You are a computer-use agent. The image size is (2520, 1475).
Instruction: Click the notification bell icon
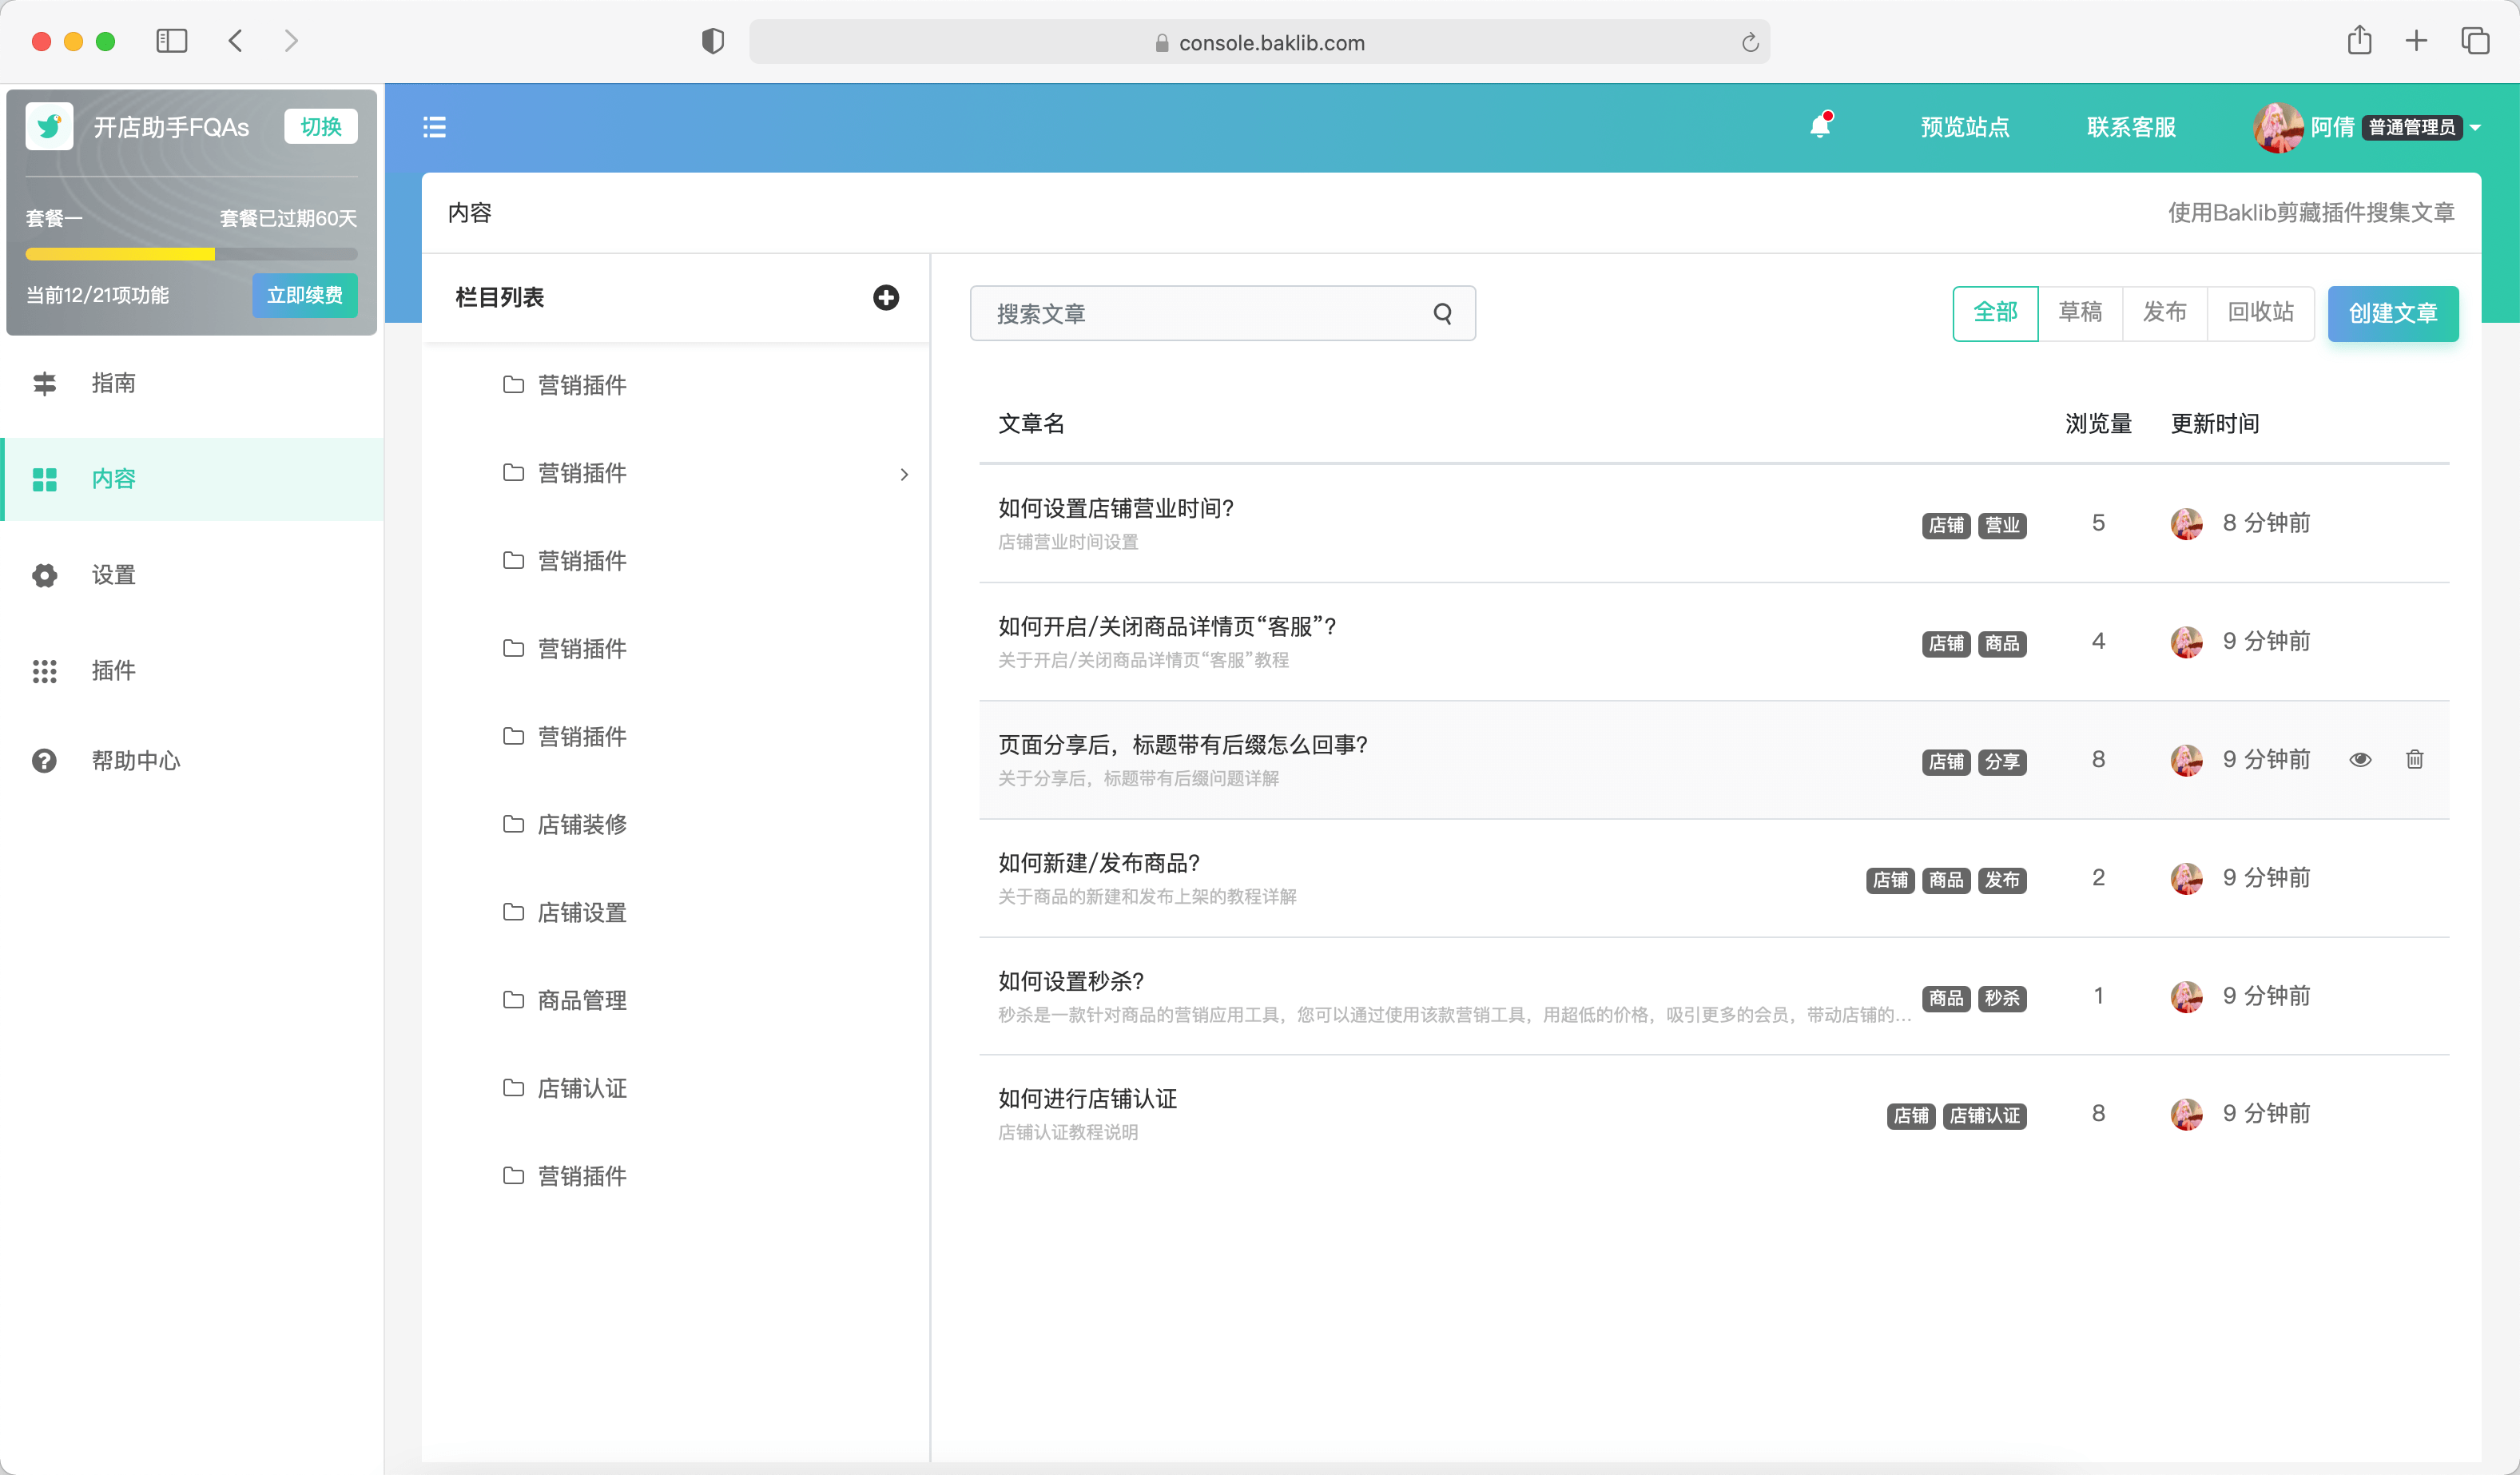[x=1819, y=127]
